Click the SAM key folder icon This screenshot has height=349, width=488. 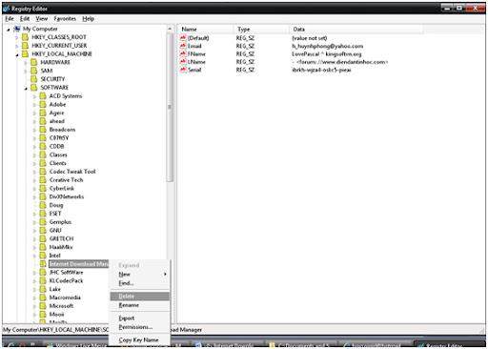[34, 71]
